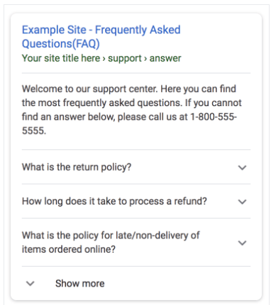The width and height of the screenshot is (271, 305).
Task: Click the chevron left of Show more
Action: [31, 283]
